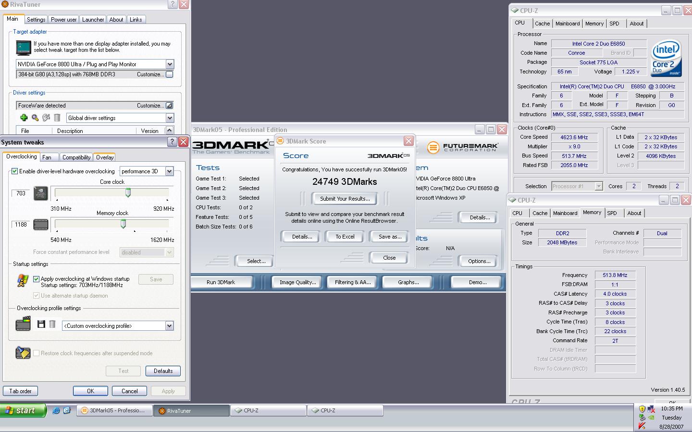692x432 pixels.
Task: Click the help question mark in RivaTuner title bar
Action: [173, 4]
